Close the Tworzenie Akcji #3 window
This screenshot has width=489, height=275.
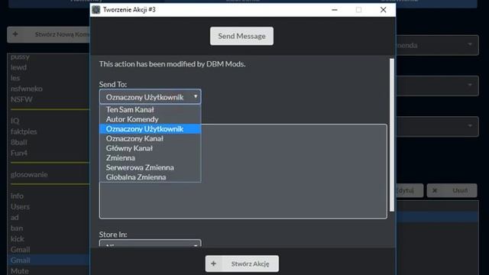coord(384,10)
